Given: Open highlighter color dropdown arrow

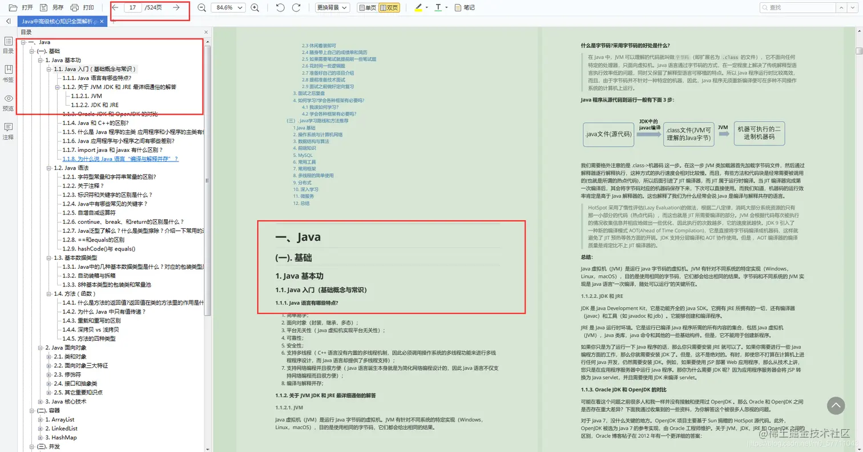Looking at the screenshot, I should point(426,8).
